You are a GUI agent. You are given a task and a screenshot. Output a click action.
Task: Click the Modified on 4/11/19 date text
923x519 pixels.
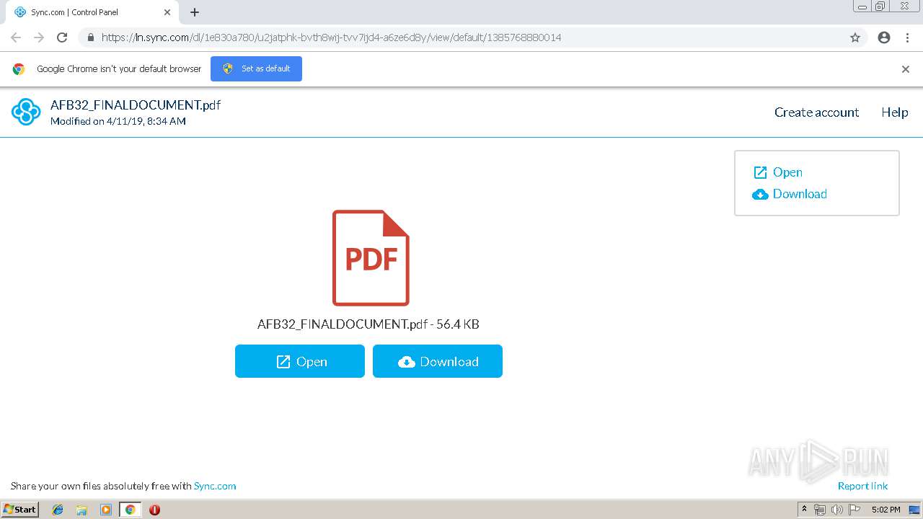tap(118, 121)
